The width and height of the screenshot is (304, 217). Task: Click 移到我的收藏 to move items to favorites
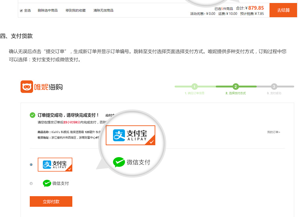76,11
